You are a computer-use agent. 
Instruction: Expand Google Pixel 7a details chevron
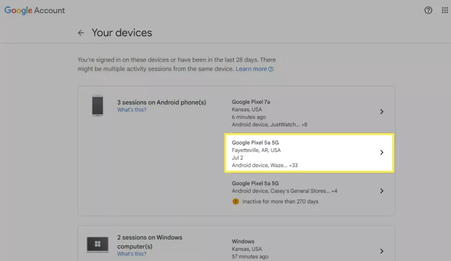click(382, 112)
